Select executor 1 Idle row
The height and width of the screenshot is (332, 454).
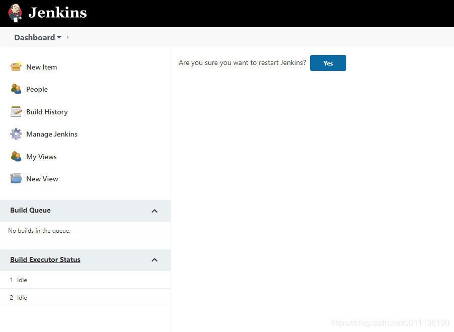85,280
